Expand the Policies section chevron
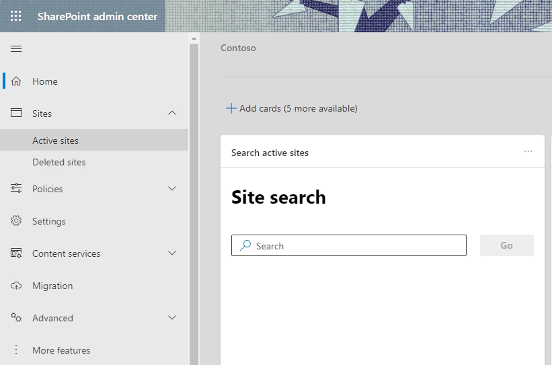This screenshot has width=552, height=365. (x=172, y=188)
